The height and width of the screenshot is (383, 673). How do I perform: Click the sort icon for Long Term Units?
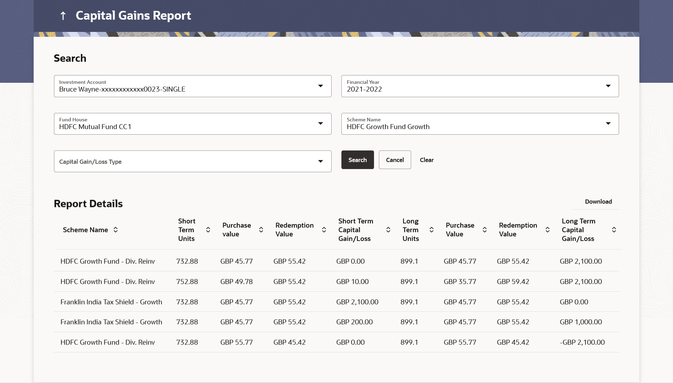pos(431,230)
